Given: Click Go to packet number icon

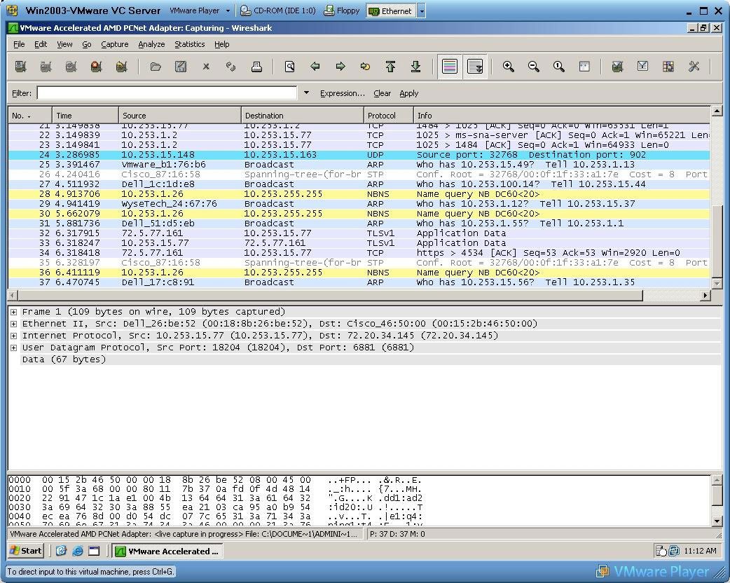Looking at the screenshot, I should coord(366,67).
